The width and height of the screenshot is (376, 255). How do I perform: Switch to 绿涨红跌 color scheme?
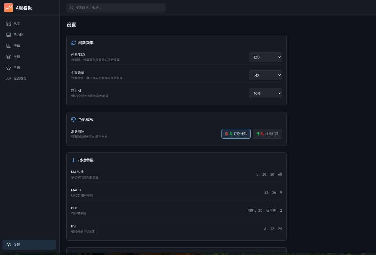[267, 134]
